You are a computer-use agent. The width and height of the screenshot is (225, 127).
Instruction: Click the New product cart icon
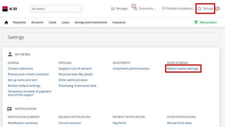pyautogui.click(x=196, y=22)
